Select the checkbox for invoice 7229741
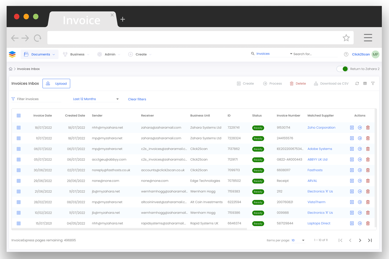This screenshot has width=389, height=259. tap(19, 127)
